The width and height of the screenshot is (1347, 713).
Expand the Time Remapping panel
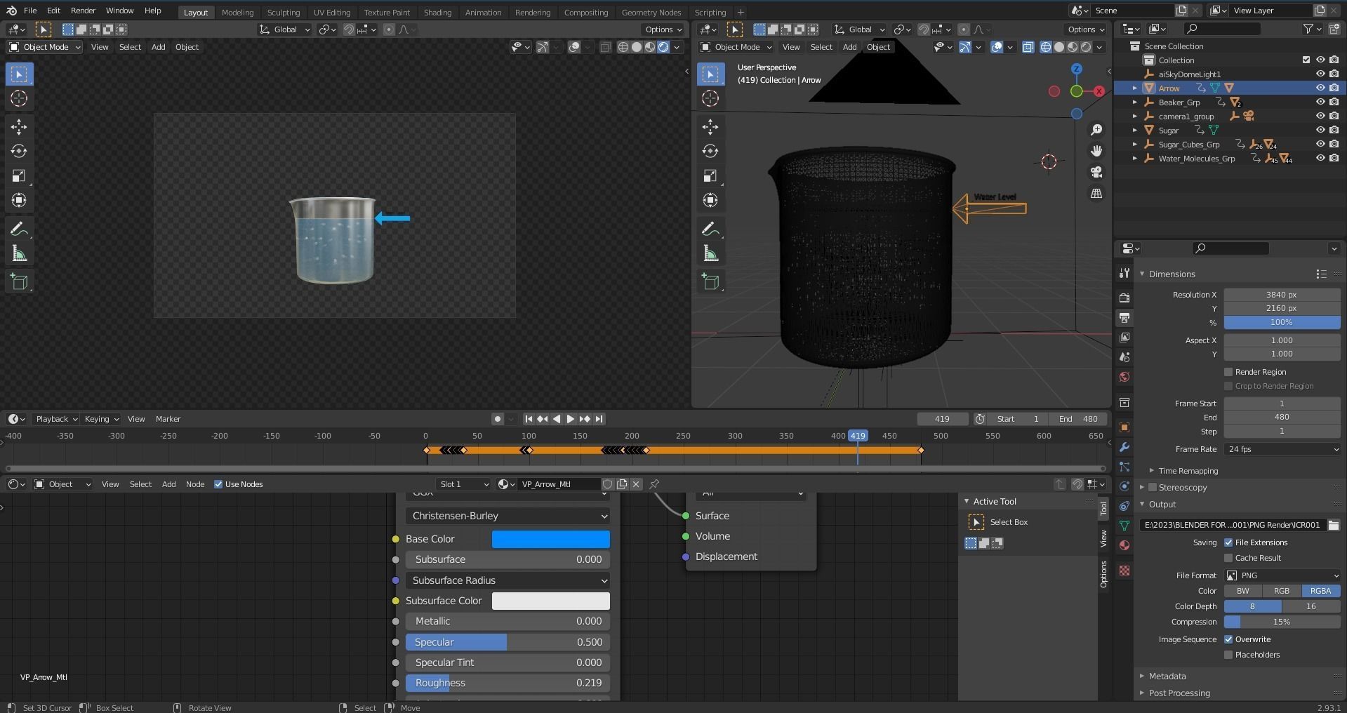(x=1188, y=471)
